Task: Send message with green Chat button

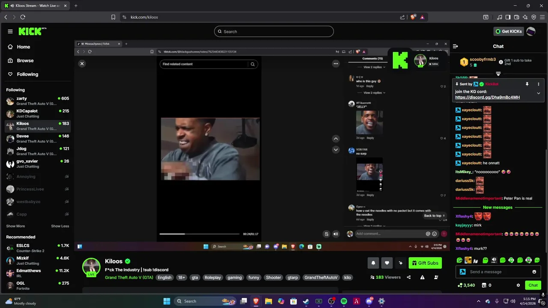Action: tap(533, 285)
